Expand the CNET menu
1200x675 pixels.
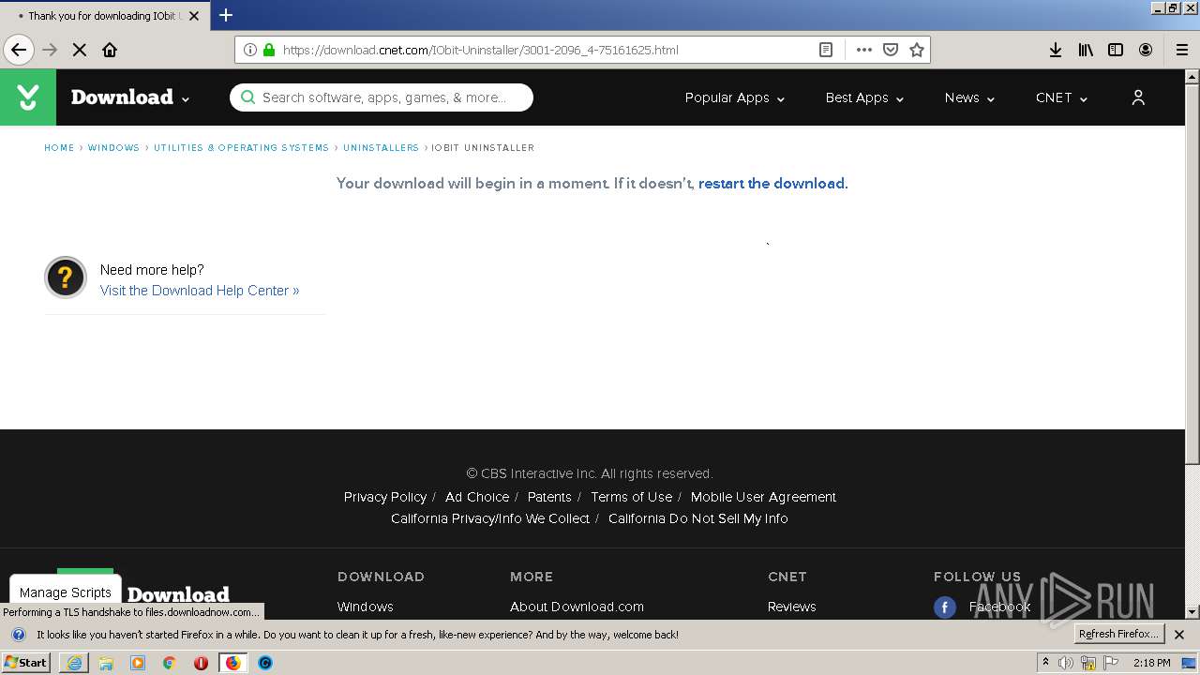pos(1061,97)
